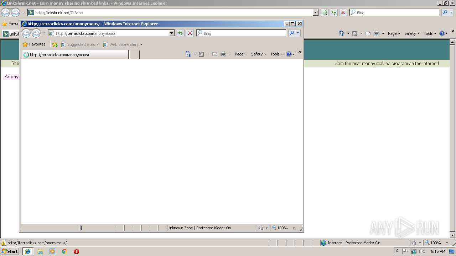The width and height of the screenshot is (456, 256).
Task: Click the Help icon in popup command bar
Action: (289, 54)
